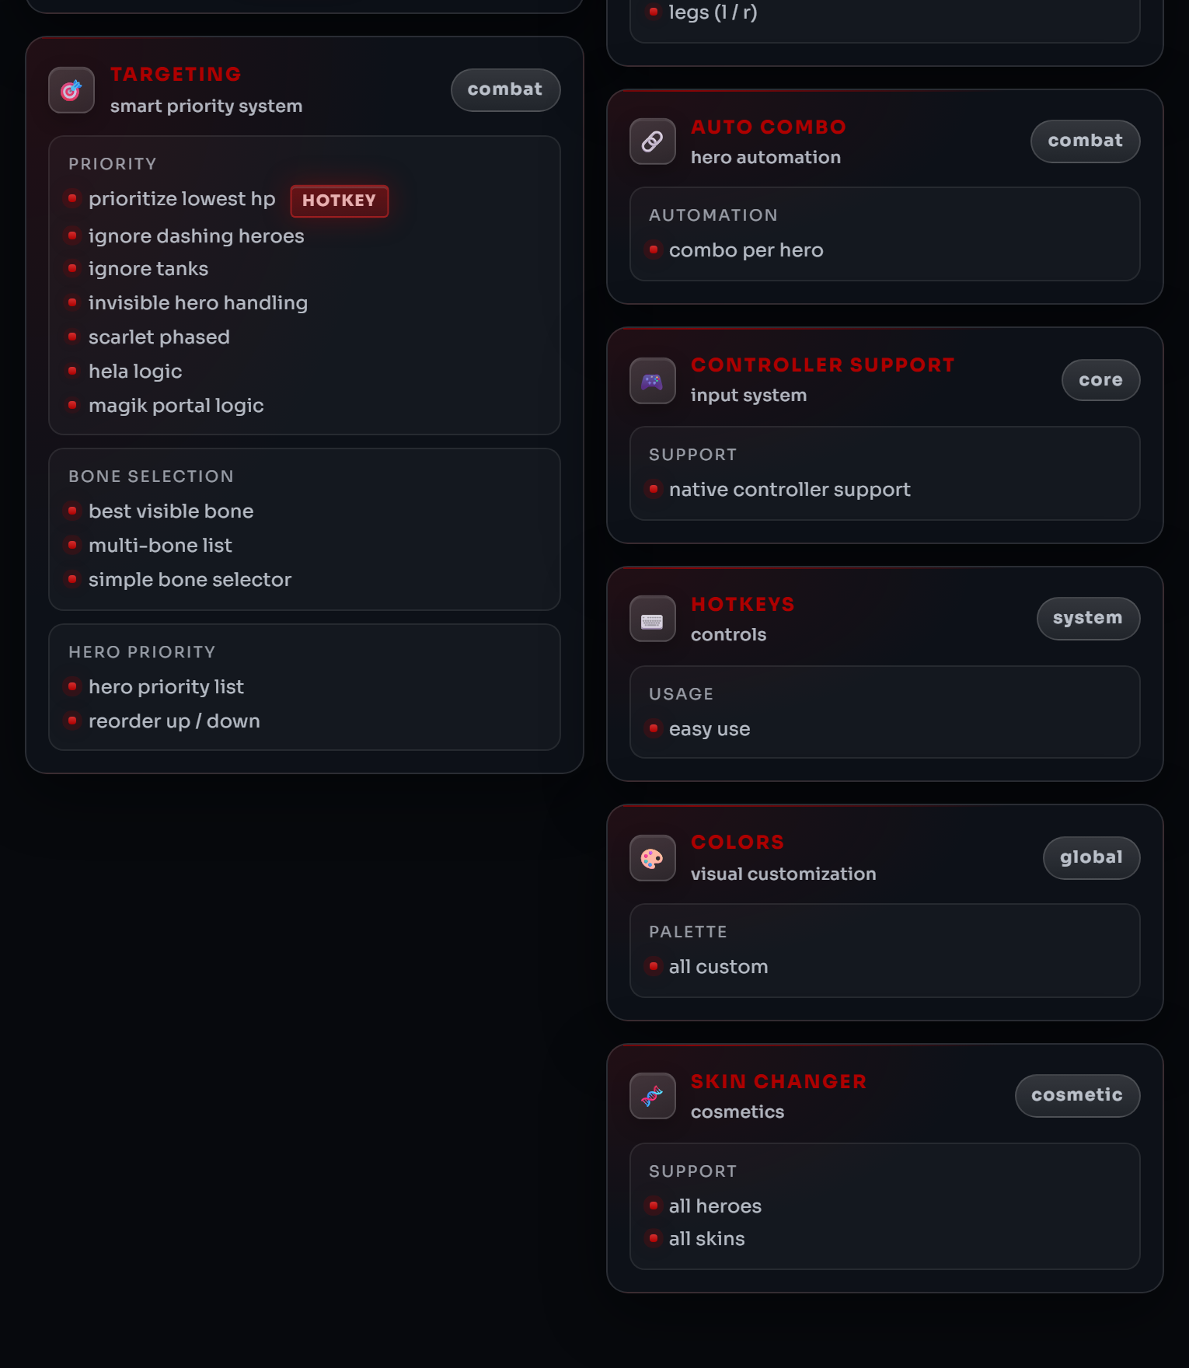
Task: Click the all skins item
Action: 706,1239
